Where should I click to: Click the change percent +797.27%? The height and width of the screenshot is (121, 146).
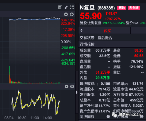(x=113, y=19)
